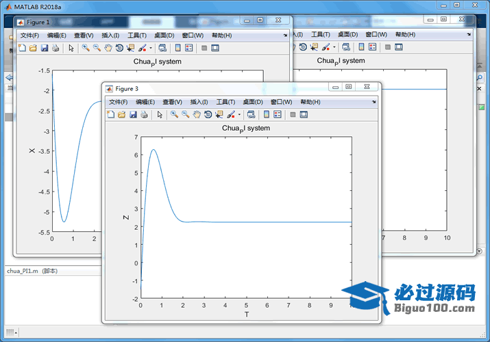Select chua_PI1.m script details panel header
This screenshot has width=490, height=342.
pos(53,271)
